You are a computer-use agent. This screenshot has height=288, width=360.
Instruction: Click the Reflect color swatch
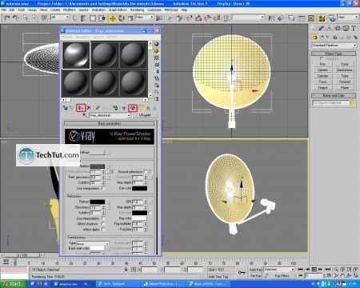(x=98, y=166)
